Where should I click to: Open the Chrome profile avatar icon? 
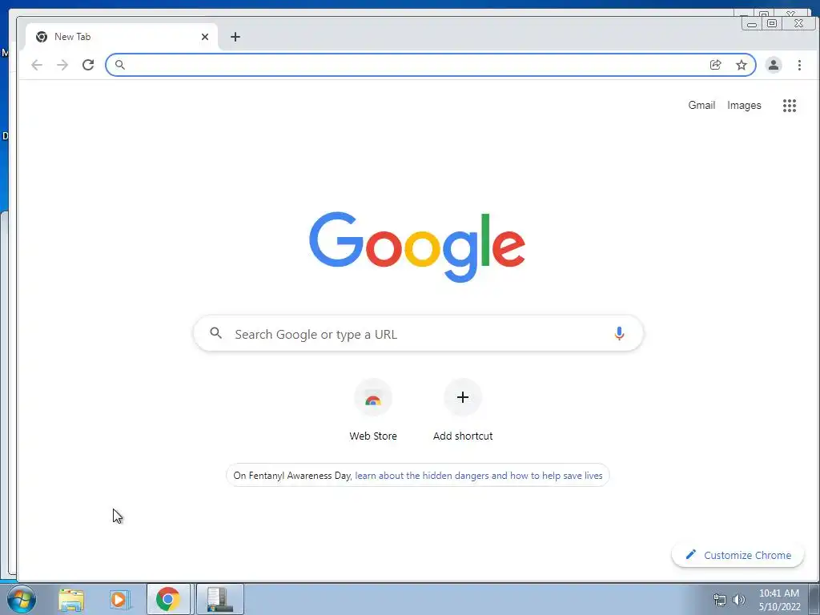pos(774,65)
